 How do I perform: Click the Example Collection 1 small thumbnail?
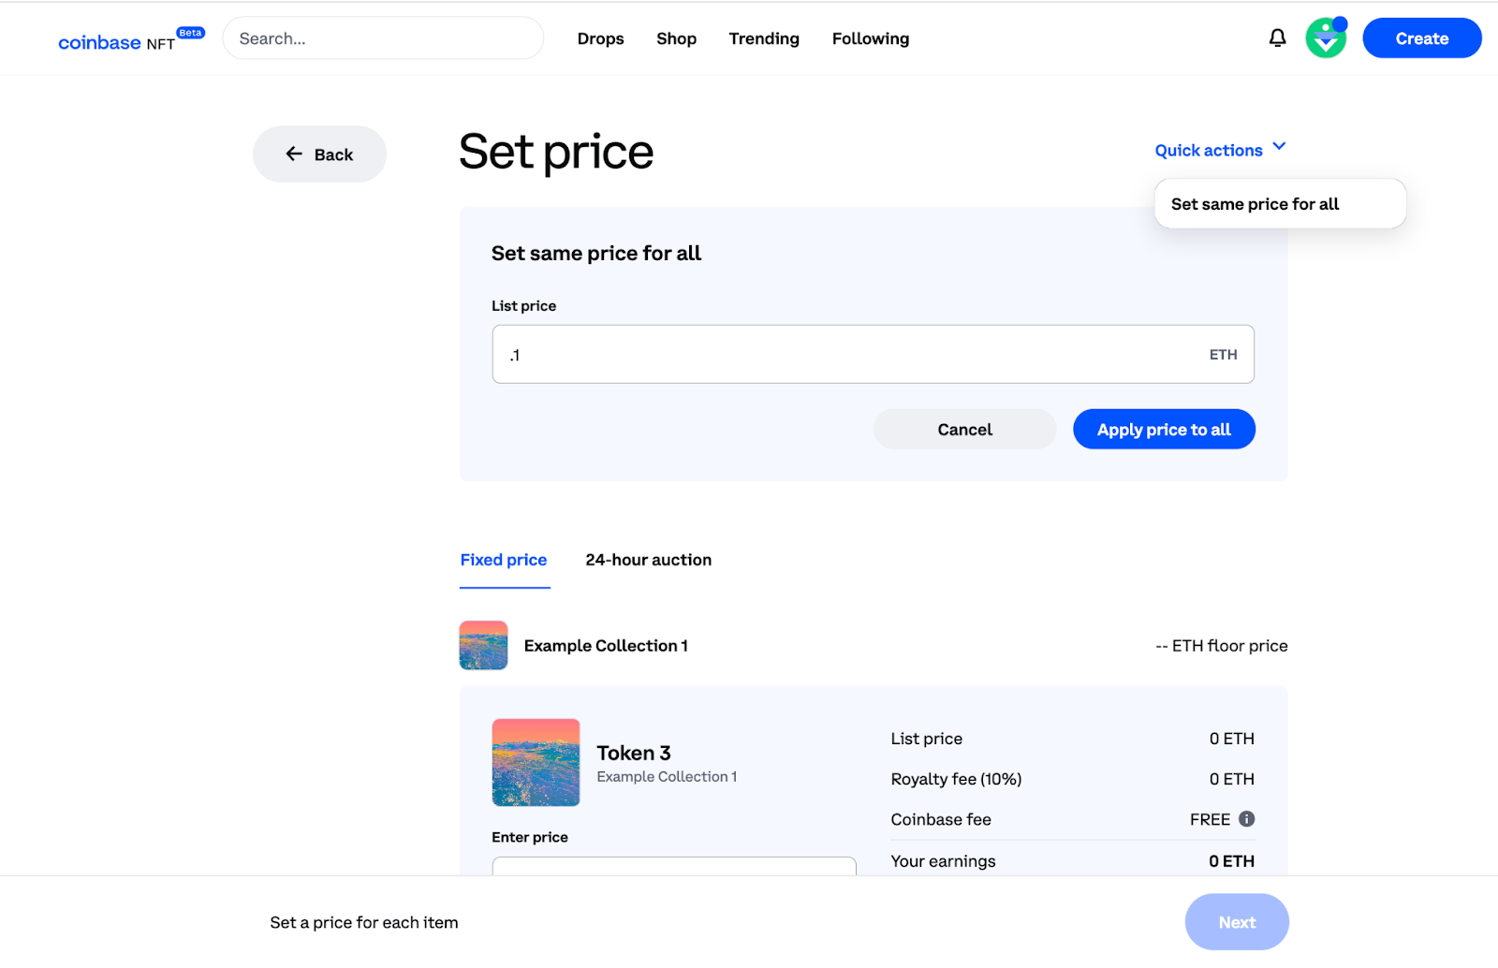point(483,645)
